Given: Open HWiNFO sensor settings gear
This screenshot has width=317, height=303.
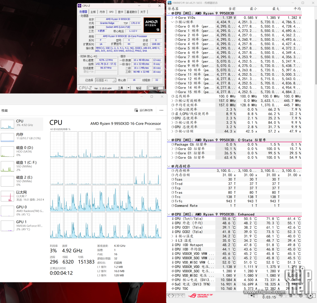Looking at the screenshot, I should [x=301, y=296].
